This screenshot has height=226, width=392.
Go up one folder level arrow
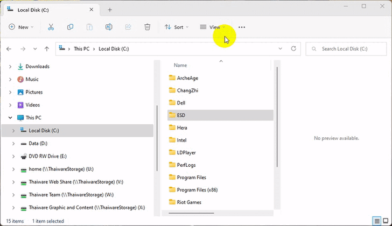point(47,49)
